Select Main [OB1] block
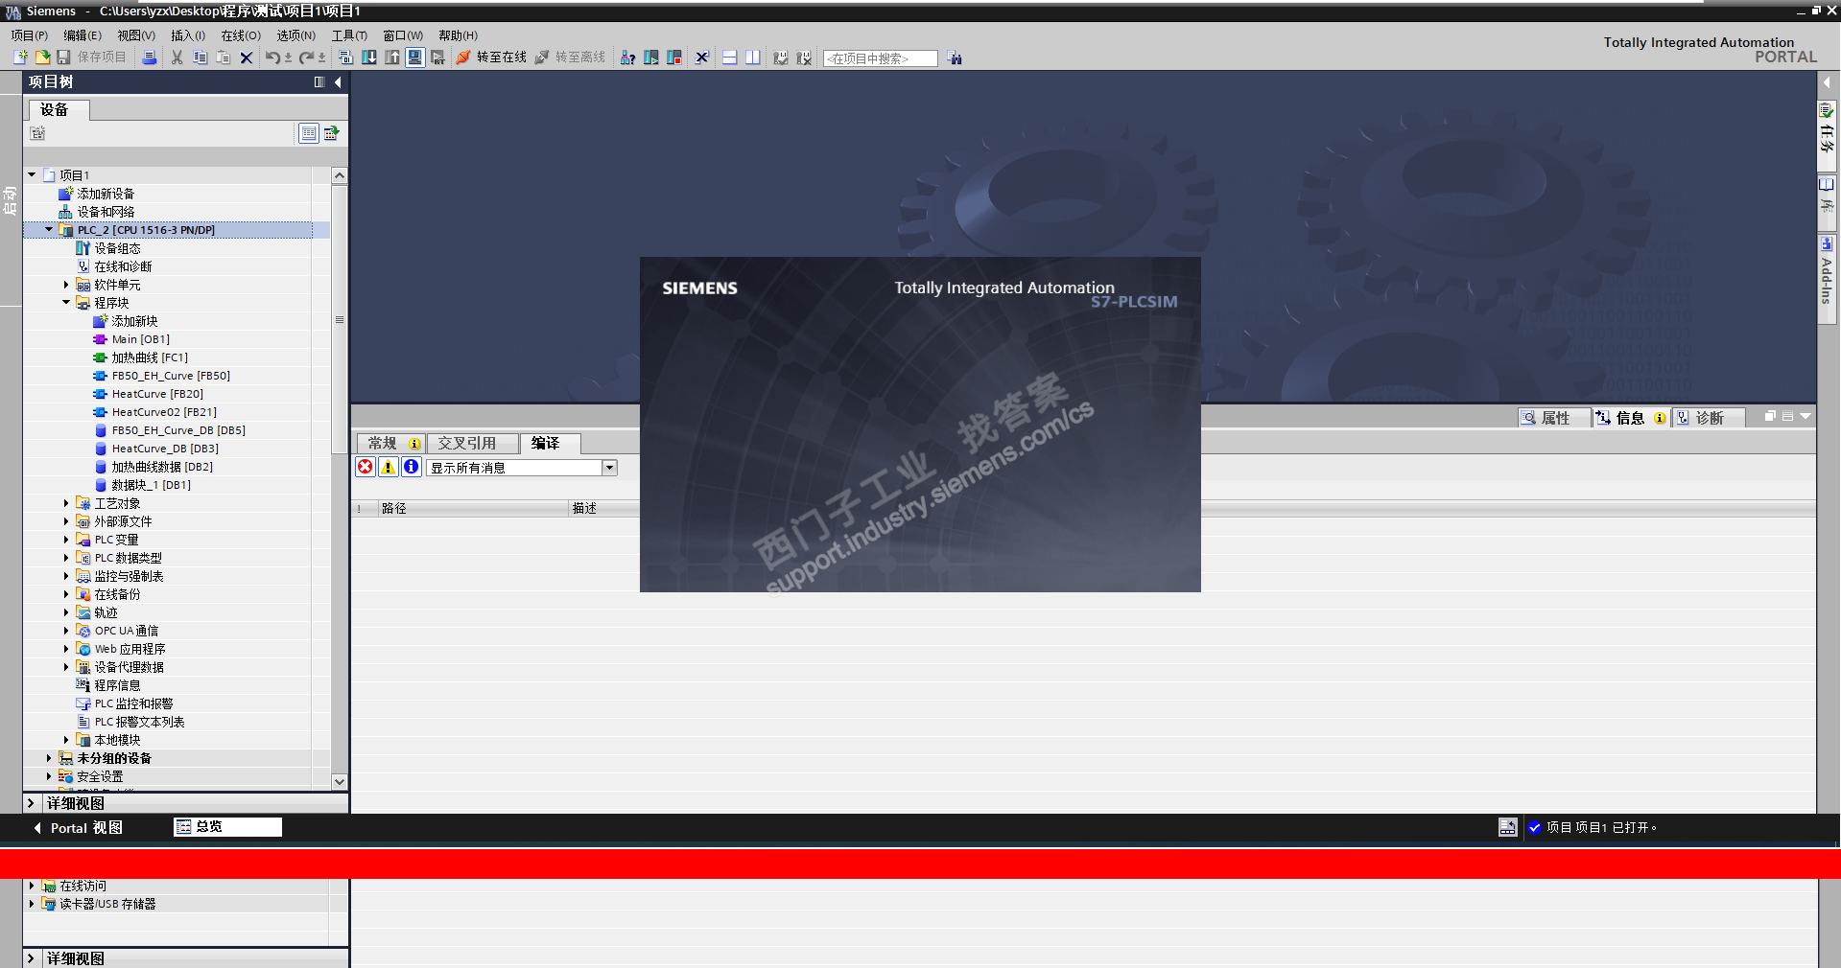1841x968 pixels. click(141, 339)
